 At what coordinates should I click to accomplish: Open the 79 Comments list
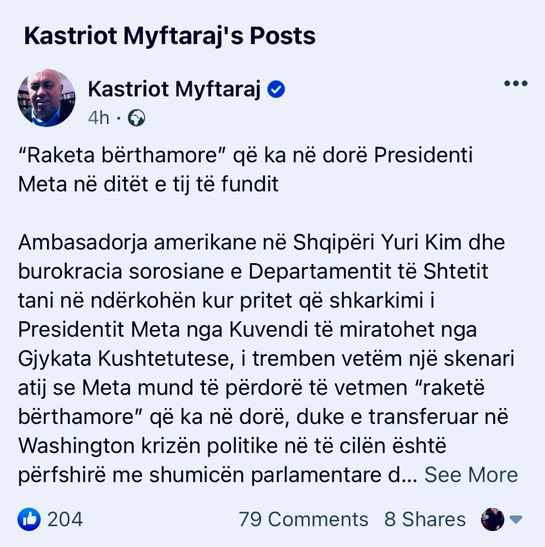(x=303, y=519)
